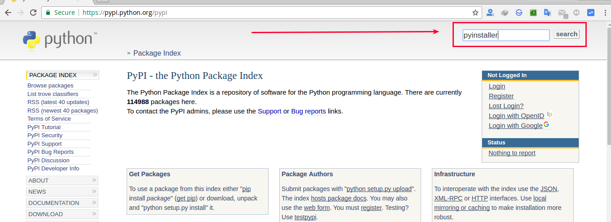Click the package search text field
Viewport: 611px width, 222px height.
tap(506, 35)
